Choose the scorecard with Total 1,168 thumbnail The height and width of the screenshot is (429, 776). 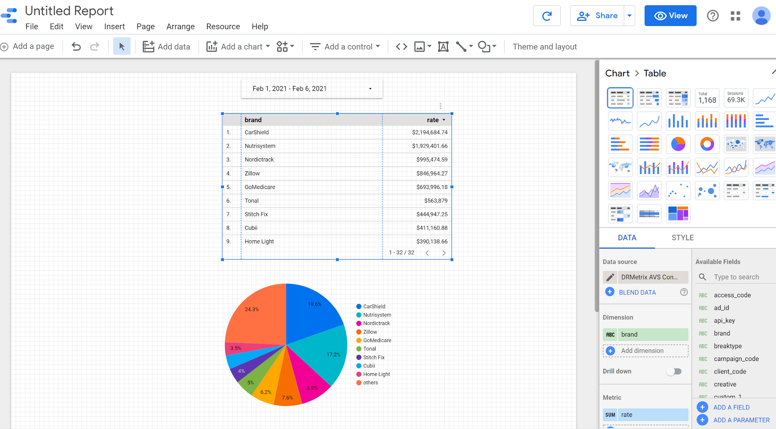tap(707, 98)
